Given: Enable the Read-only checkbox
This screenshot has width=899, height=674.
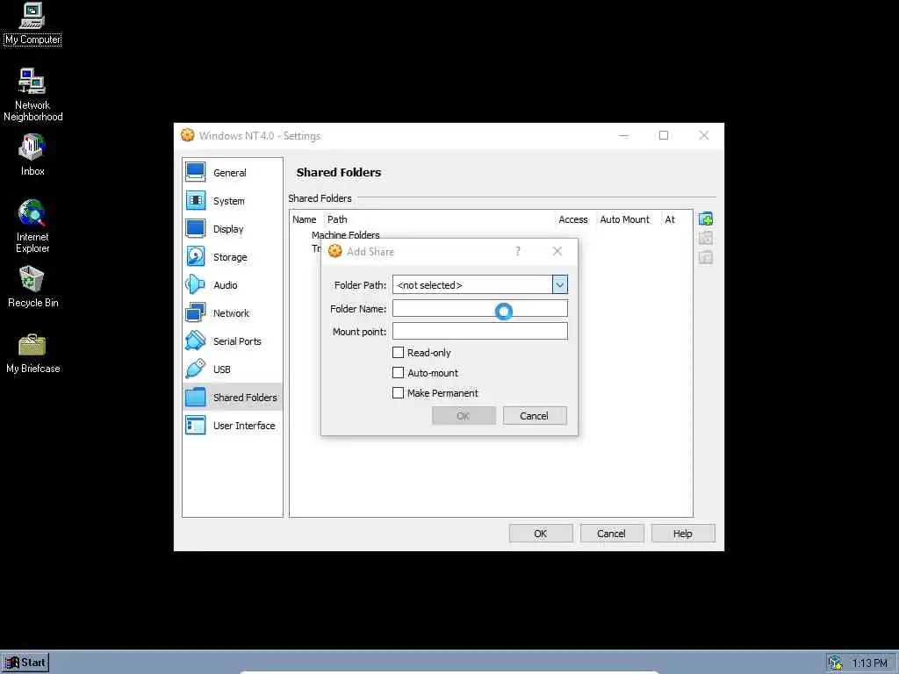Looking at the screenshot, I should (398, 353).
